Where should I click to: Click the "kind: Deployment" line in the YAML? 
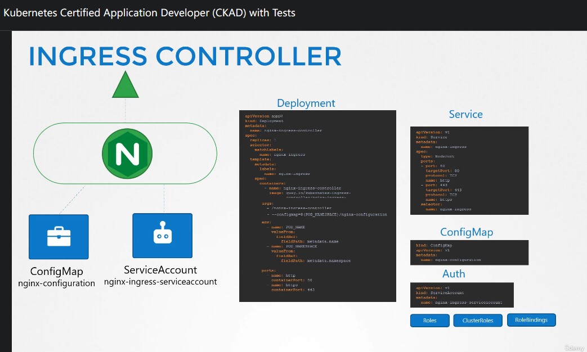click(x=264, y=121)
